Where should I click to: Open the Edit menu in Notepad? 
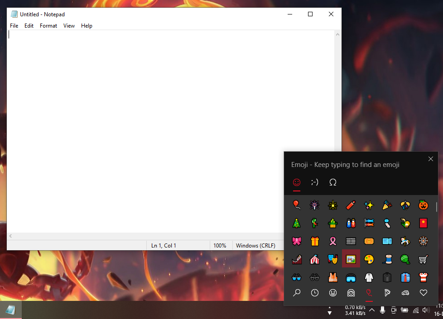coord(29,26)
